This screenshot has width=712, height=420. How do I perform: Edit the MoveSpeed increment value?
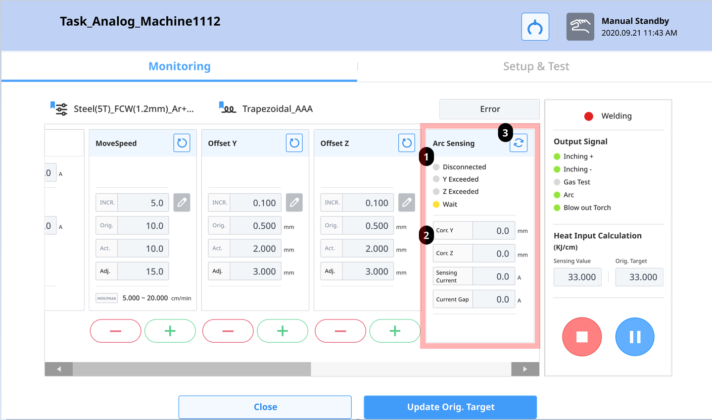pyautogui.click(x=182, y=203)
